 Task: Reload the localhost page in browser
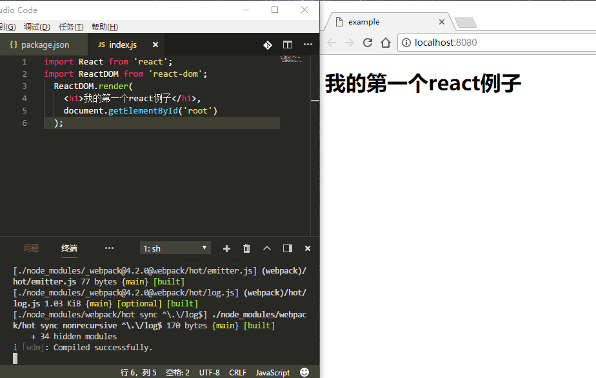tap(368, 43)
